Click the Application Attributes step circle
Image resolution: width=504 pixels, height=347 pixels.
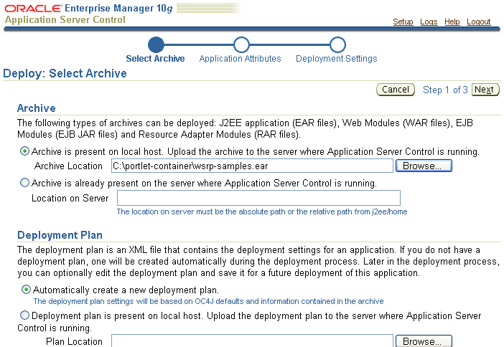pyautogui.click(x=241, y=44)
